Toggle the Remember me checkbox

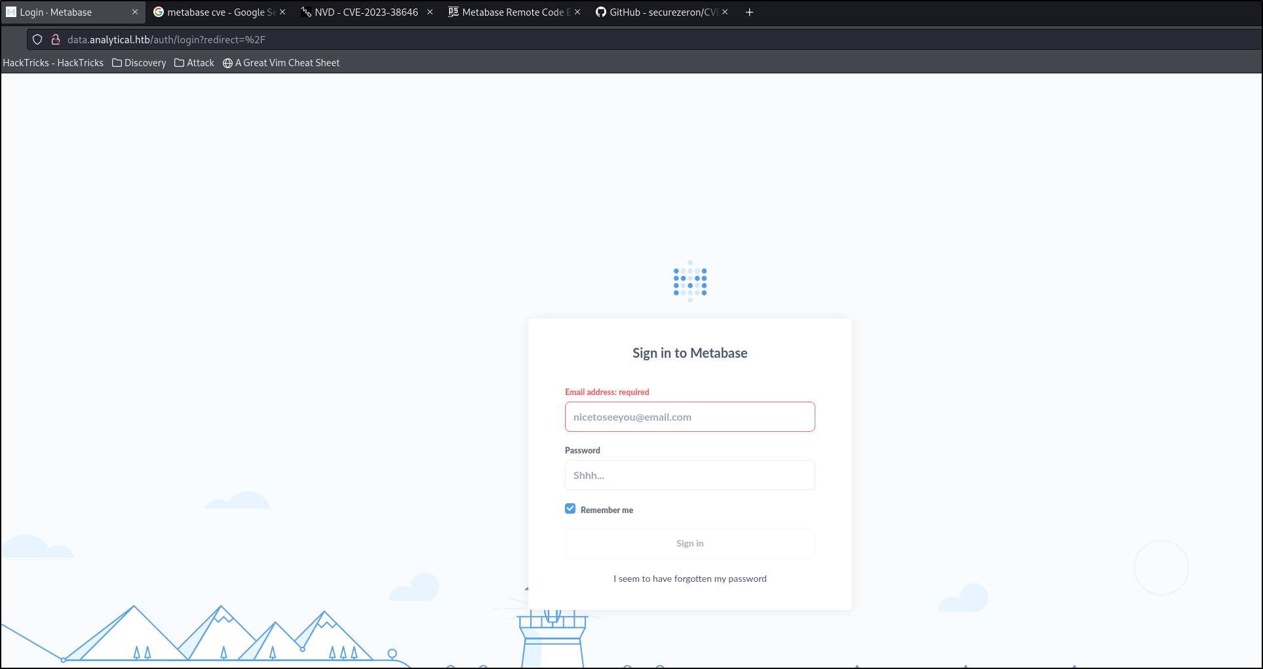pos(570,509)
